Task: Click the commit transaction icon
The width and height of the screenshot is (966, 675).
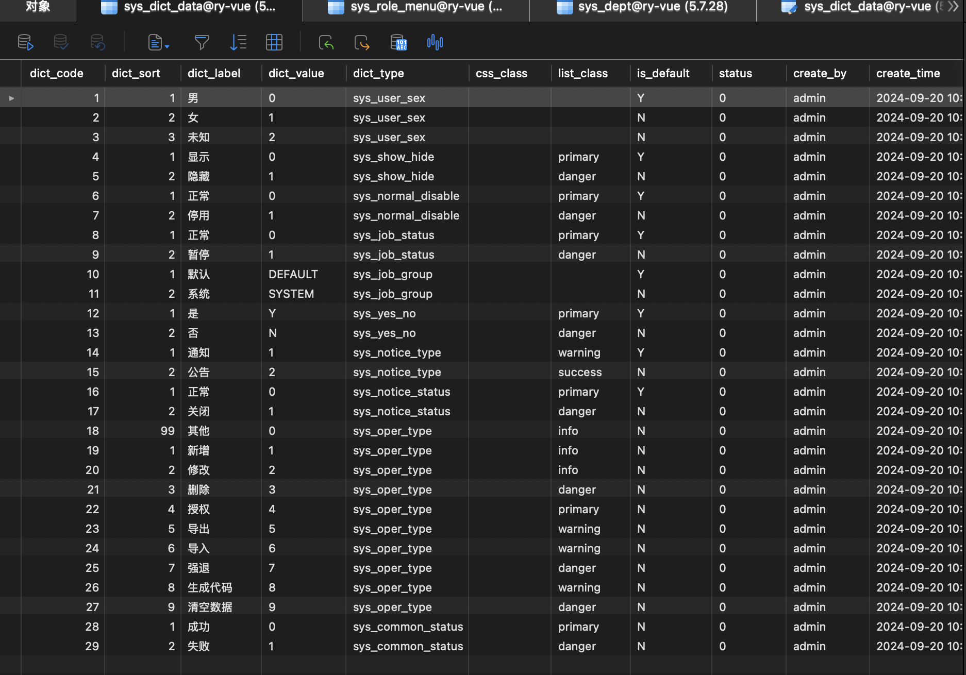Action: click(x=61, y=42)
